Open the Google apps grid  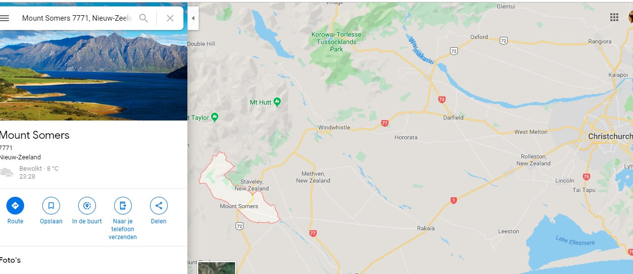(x=614, y=17)
